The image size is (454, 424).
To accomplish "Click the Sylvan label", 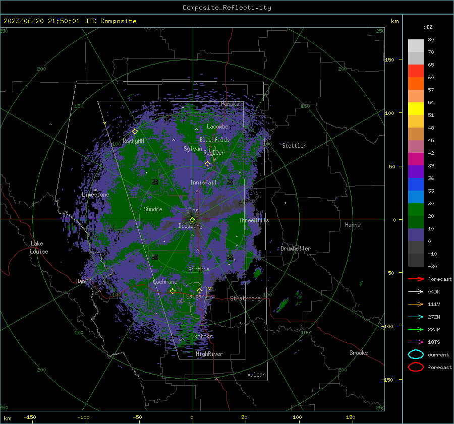I will click(193, 148).
